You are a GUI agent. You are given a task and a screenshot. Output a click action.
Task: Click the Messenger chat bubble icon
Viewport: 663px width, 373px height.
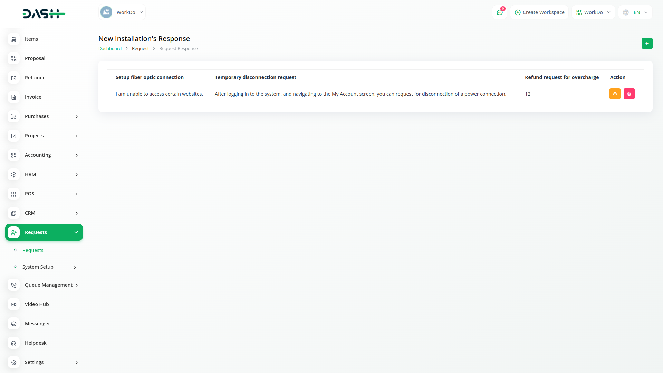tap(14, 324)
